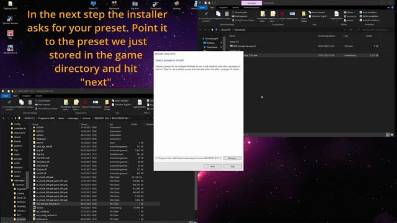Click the up arrow in Downloads address bar
The width and height of the screenshot is (397, 223).
point(212,30)
